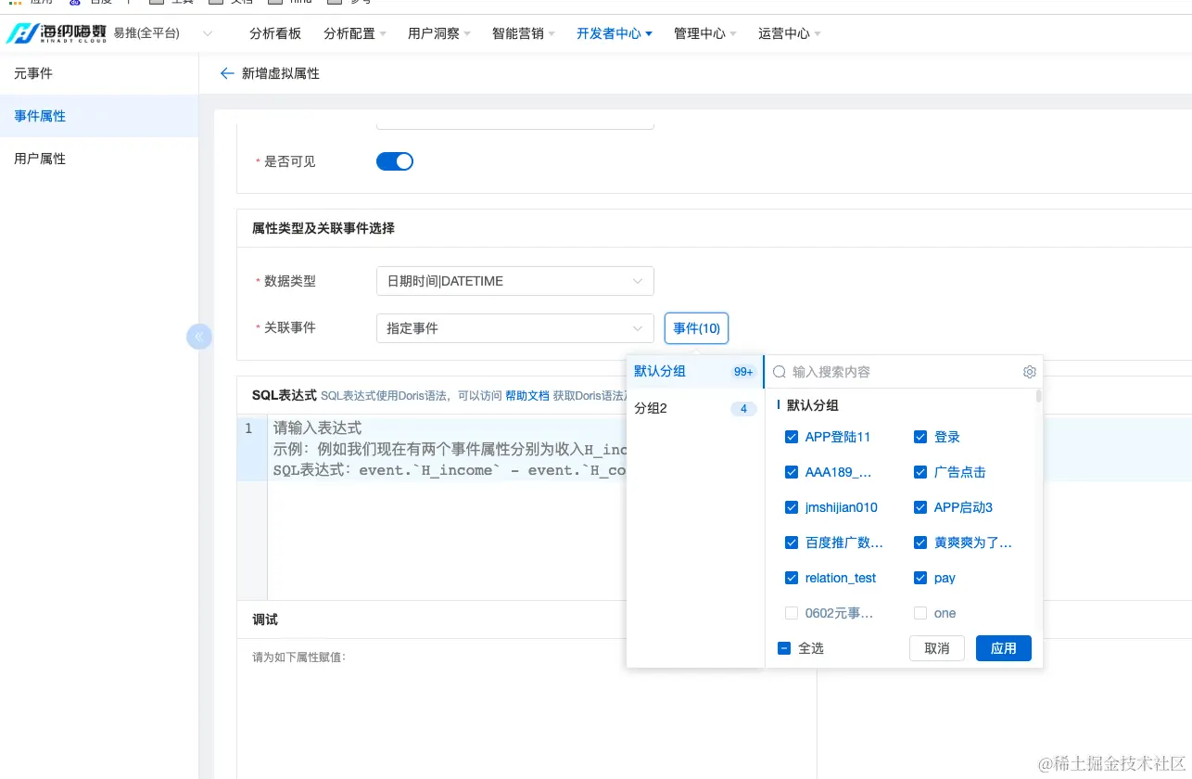Image resolution: width=1192 pixels, height=779 pixels.
Task: Uncheck the AAA189_ event checkbox
Action: (792, 472)
